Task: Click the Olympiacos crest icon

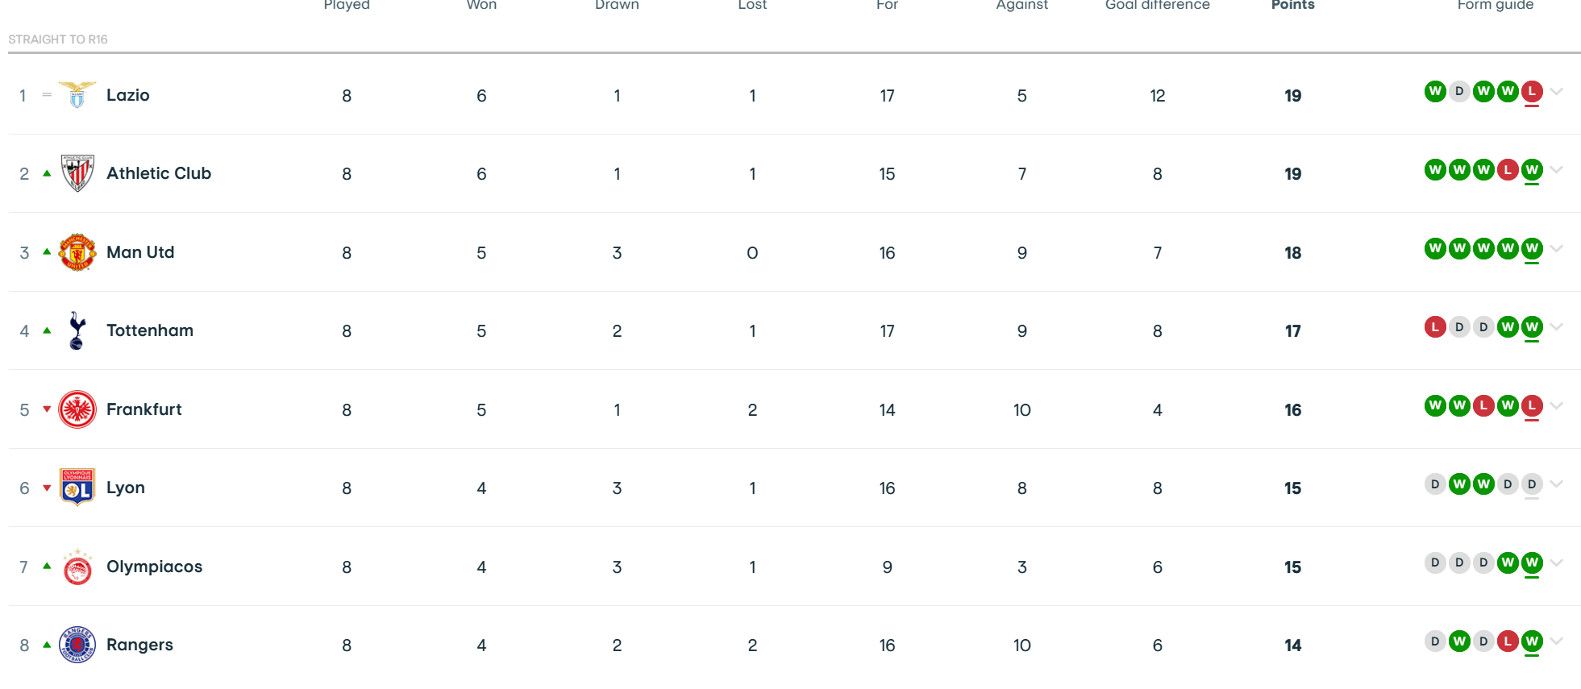Action: tap(77, 567)
